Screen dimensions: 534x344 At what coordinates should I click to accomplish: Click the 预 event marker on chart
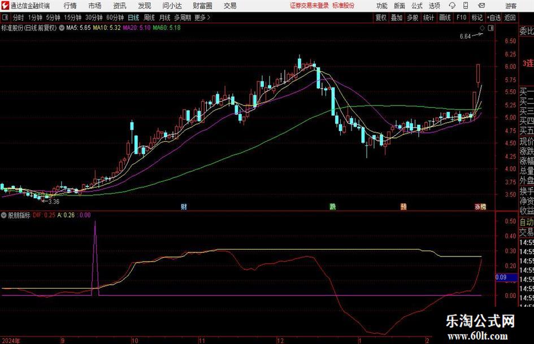[x=403, y=206]
